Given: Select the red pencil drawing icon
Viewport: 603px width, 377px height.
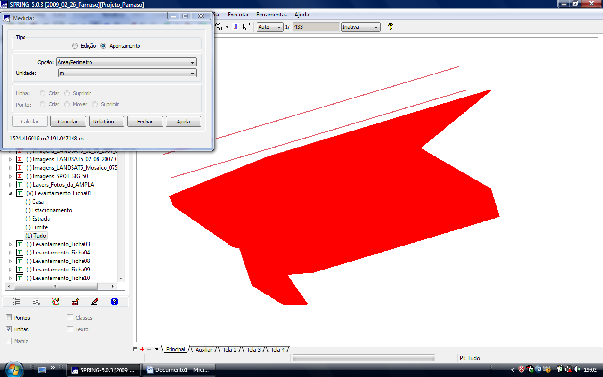Looking at the screenshot, I should coord(95,302).
